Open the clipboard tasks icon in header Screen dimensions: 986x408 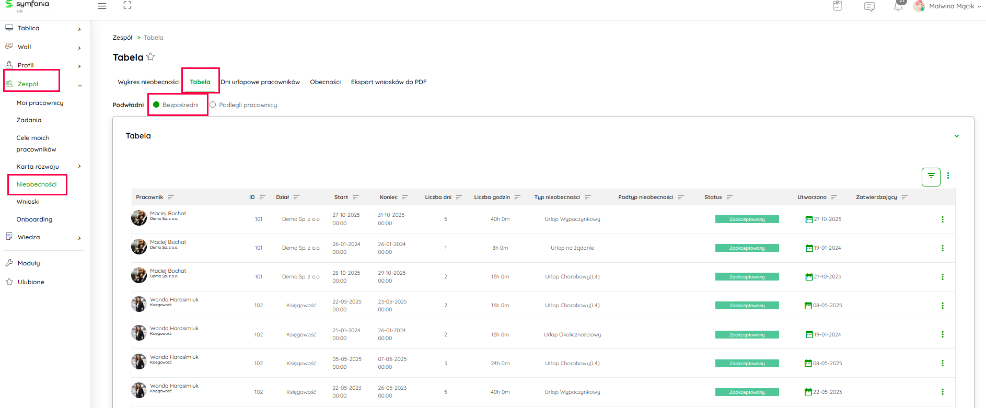click(x=837, y=6)
